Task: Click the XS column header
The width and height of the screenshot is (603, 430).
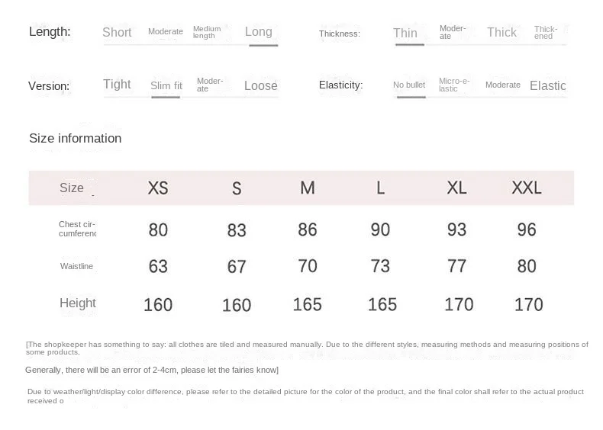Action: coord(158,188)
